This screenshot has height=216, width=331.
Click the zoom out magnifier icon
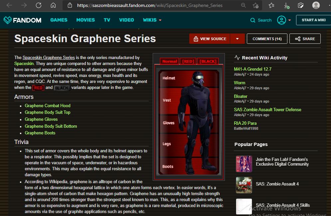pyautogui.click(x=244, y=5)
